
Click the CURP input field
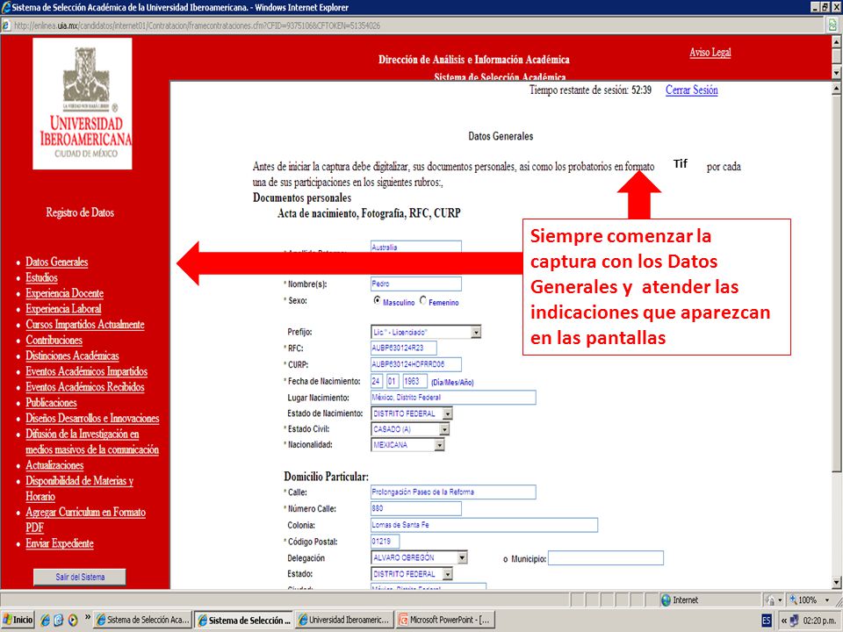[416, 364]
